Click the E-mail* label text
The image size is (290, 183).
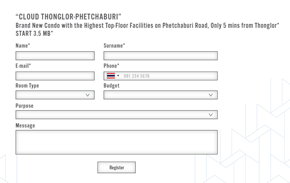[x=23, y=66]
